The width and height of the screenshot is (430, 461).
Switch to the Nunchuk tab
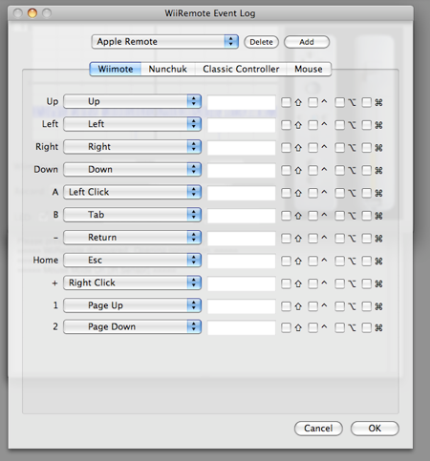pos(168,69)
